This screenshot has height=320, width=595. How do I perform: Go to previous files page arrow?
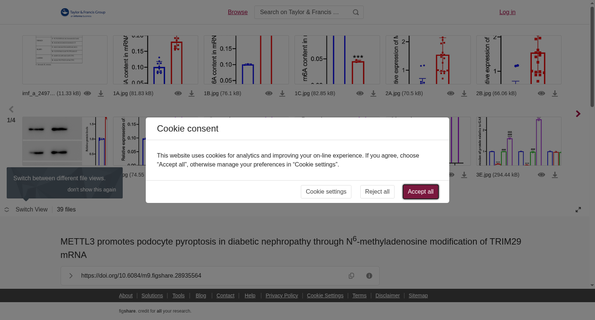11,109
